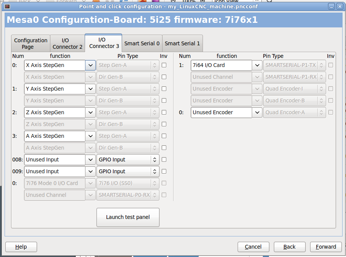Click the Launch test panel button
Screen dimensions: 346x257
(x=128, y=217)
